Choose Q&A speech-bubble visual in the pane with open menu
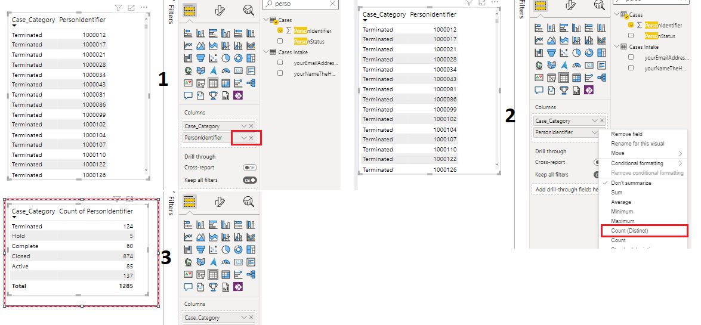The height and width of the screenshot is (325, 701). tap(539, 90)
